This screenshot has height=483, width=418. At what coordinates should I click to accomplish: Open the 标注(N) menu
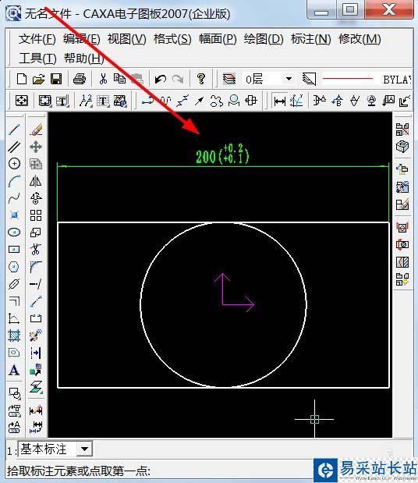point(310,39)
